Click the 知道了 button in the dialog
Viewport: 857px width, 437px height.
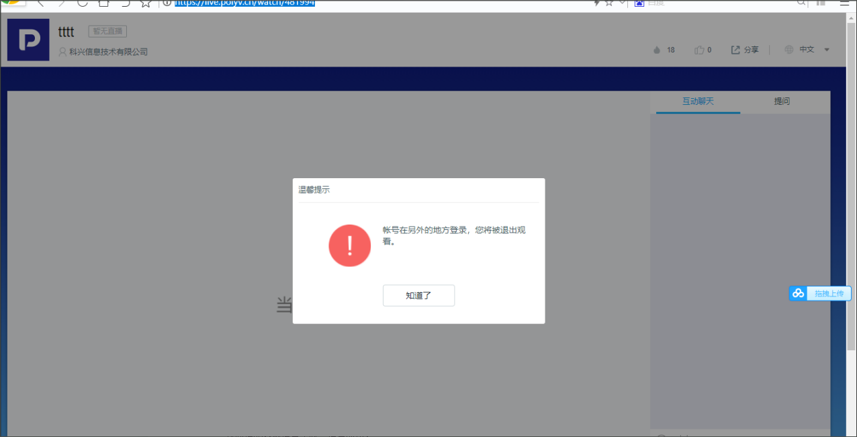[418, 296]
